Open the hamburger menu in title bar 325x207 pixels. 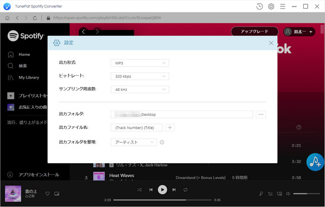283,7
